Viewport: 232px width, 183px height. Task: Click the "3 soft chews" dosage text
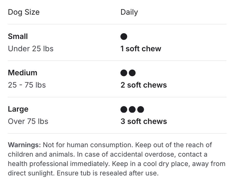coord(144,121)
